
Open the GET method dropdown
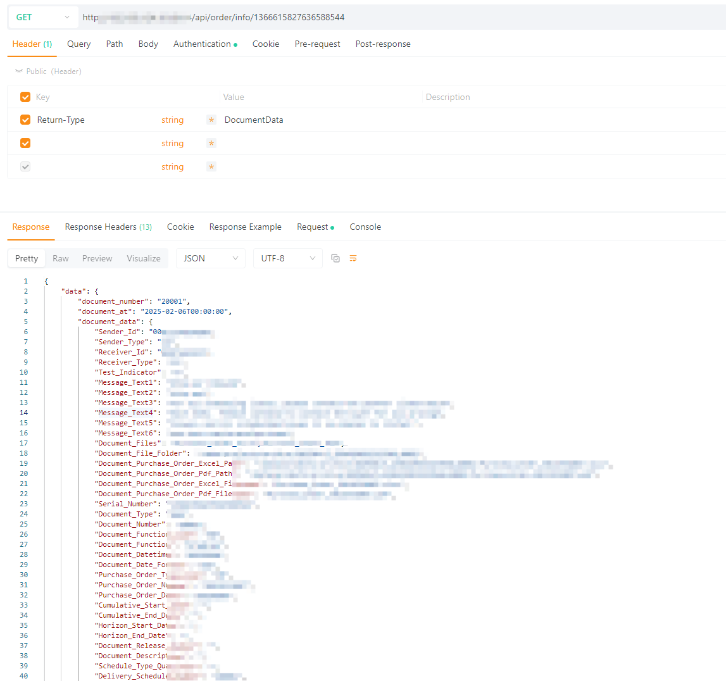[x=42, y=17]
